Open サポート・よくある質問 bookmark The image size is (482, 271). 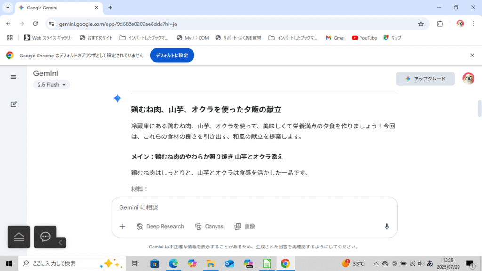[x=238, y=38]
